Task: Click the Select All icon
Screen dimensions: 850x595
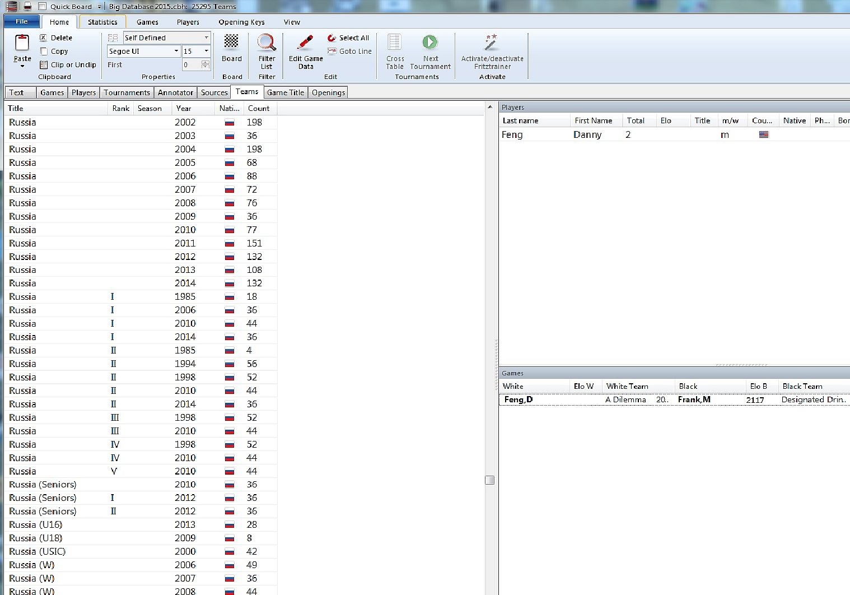Action: point(331,38)
